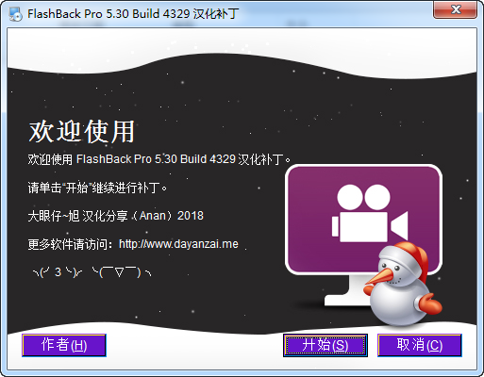This screenshot has width=484, height=377.
Task: Close the patch installer window
Action: tap(455, 9)
